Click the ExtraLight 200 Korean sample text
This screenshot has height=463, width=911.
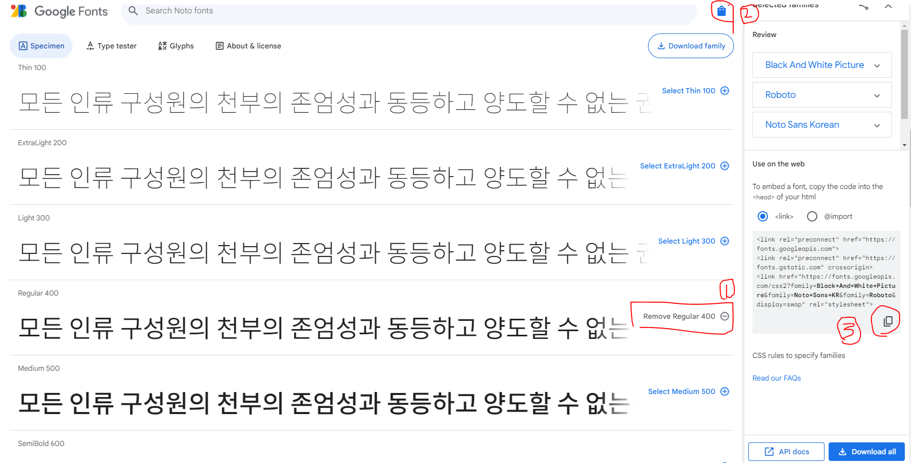323,177
